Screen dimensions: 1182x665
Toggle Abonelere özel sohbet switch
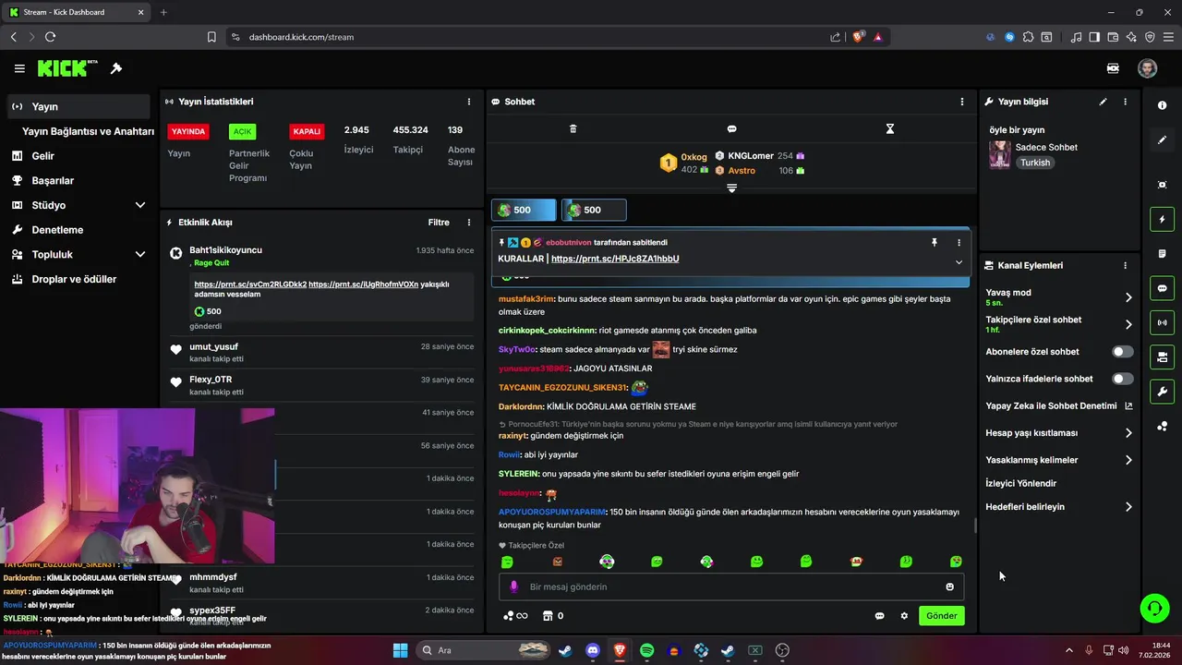[x=1122, y=351]
